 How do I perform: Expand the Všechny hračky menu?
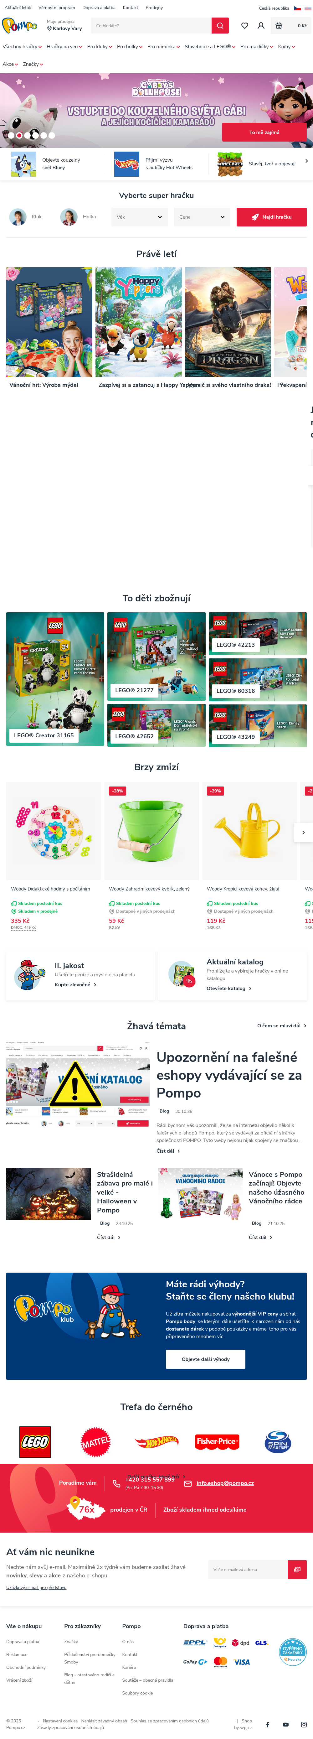click(22, 47)
